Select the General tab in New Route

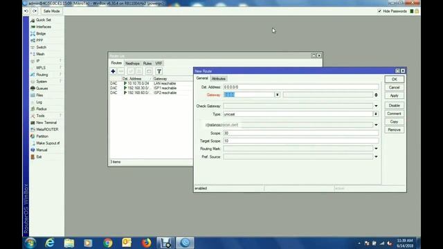click(202, 78)
